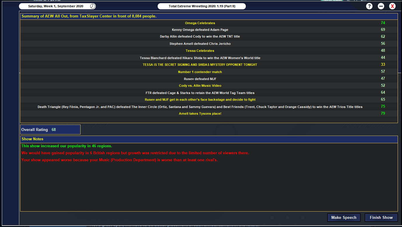Viewport: 402px width, 227px height.
Task: Click rating 33 for the secret signing segment
Action: [x=383, y=64]
